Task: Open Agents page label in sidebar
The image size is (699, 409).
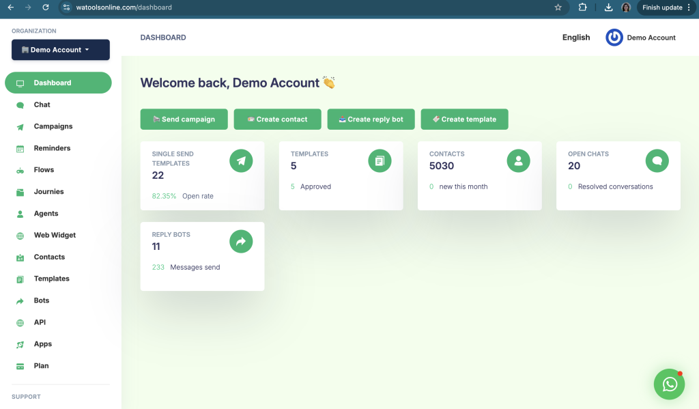Action: (x=46, y=213)
